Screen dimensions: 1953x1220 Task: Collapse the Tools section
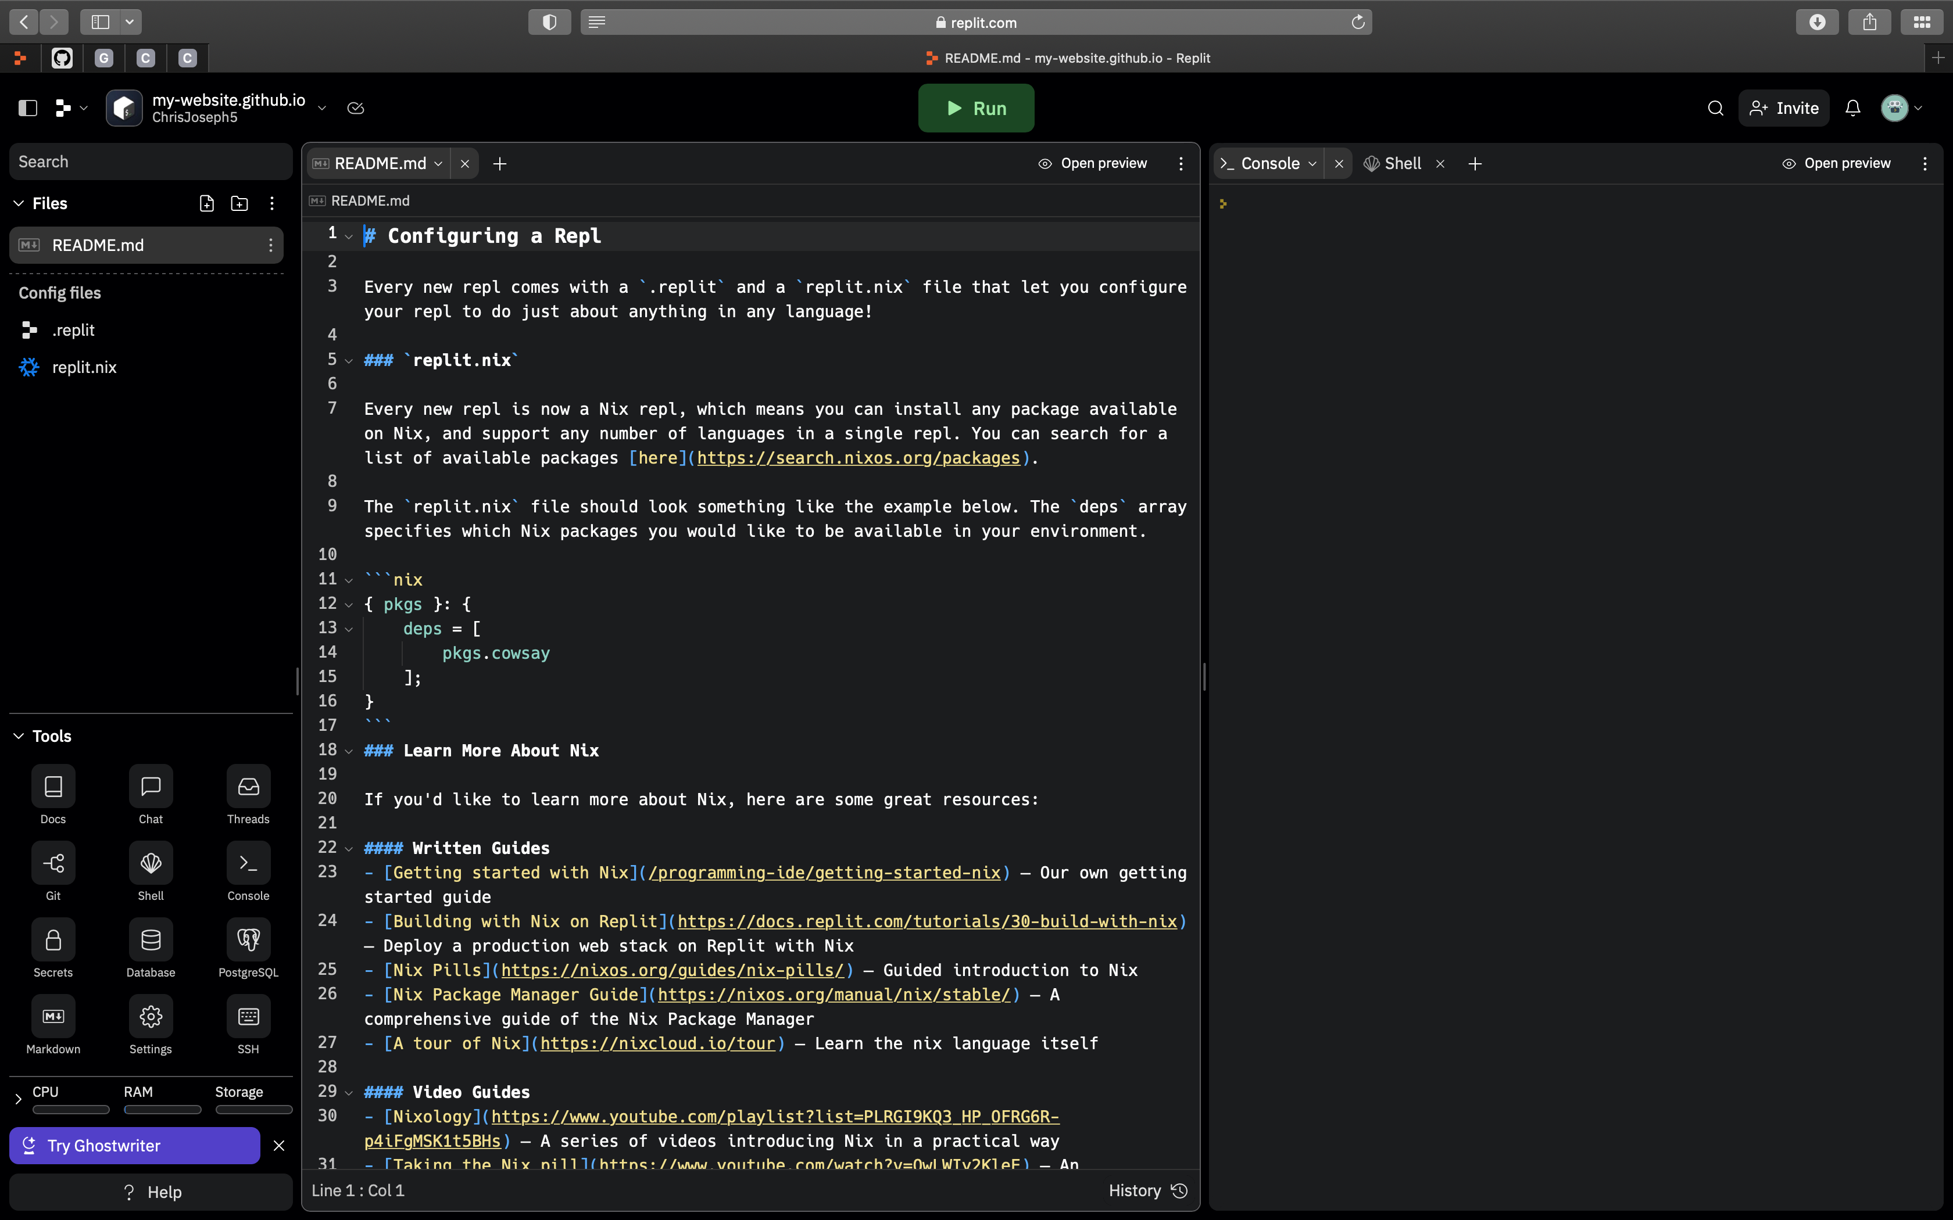tap(19, 736)
